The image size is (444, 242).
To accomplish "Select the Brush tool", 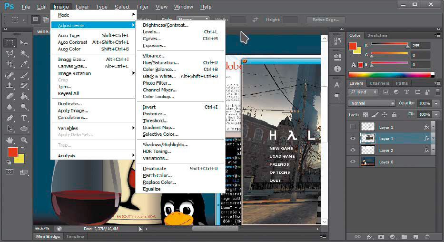I will tap(24, 75).
